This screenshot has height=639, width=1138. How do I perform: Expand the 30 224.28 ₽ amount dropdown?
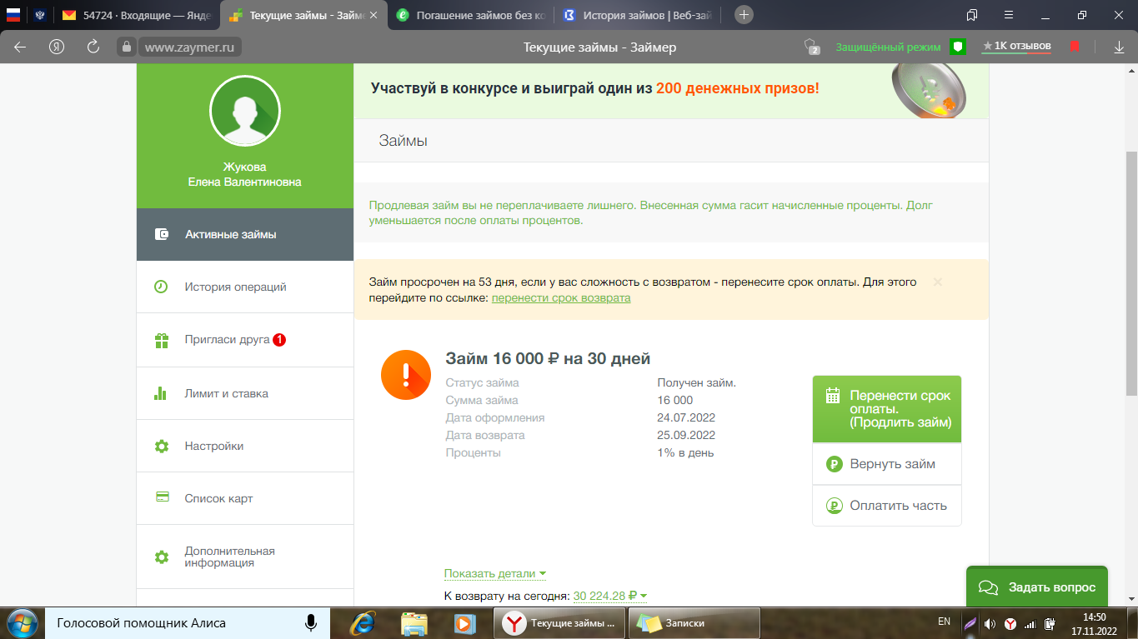pyautogui.click(x=609, y=596)
